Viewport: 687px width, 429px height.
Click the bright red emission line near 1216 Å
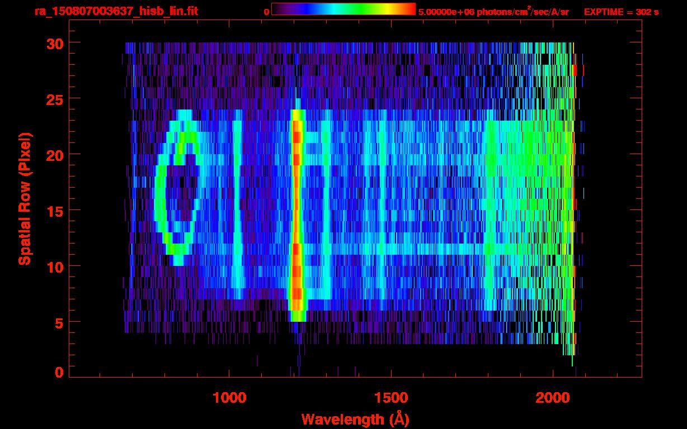(x=297, y=215)
